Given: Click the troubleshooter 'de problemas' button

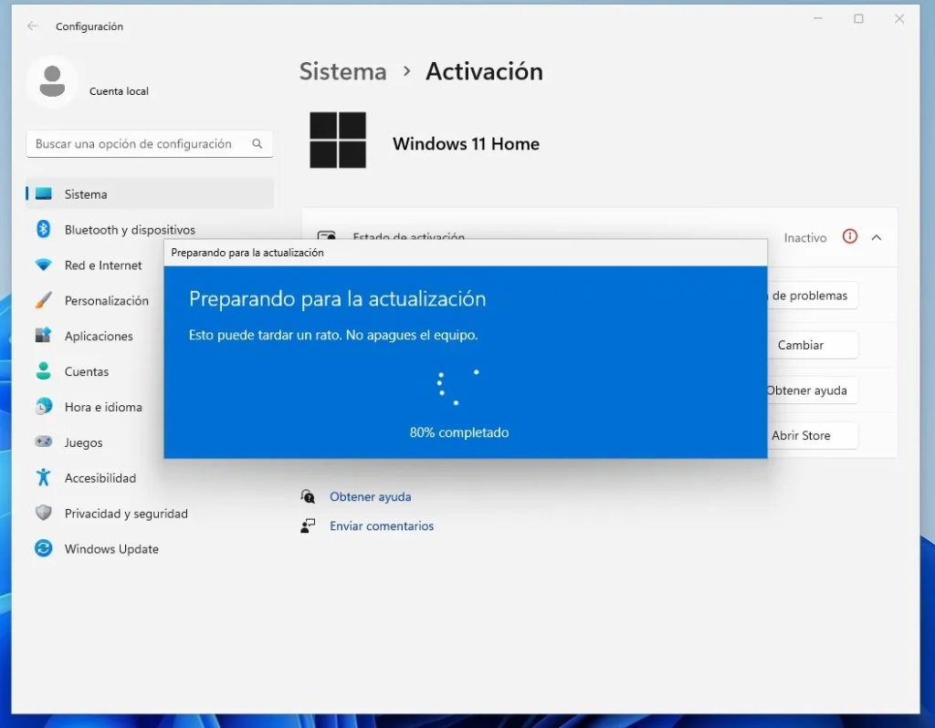Looking at the screenshot, I should click(812, 296).
